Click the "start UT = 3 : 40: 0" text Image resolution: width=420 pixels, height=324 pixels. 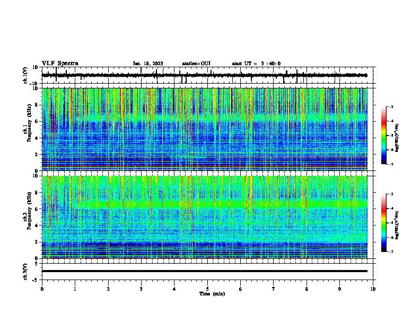point(256,64)
